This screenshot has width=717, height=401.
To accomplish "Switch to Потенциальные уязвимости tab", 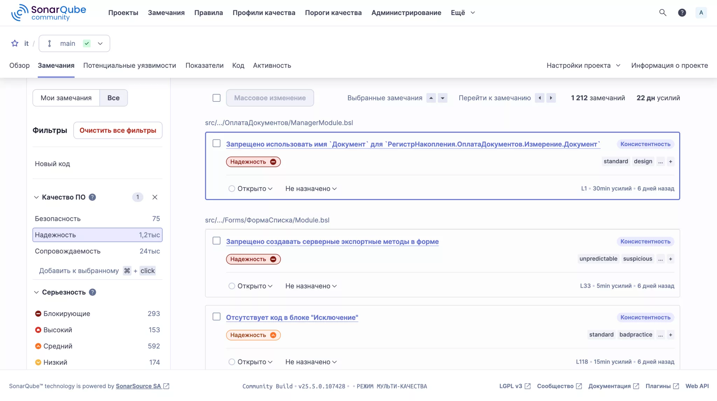I will (x=130, y=65).
